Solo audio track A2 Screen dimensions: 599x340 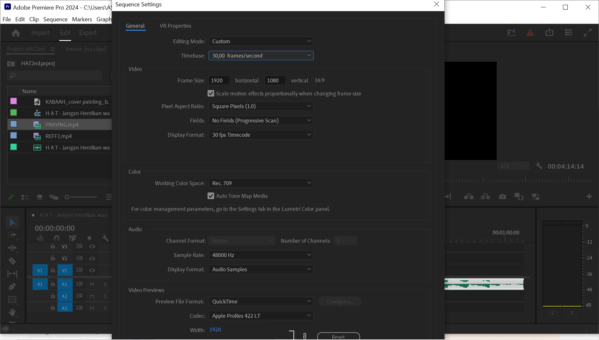pyautogui.click(x=105, y=296)
